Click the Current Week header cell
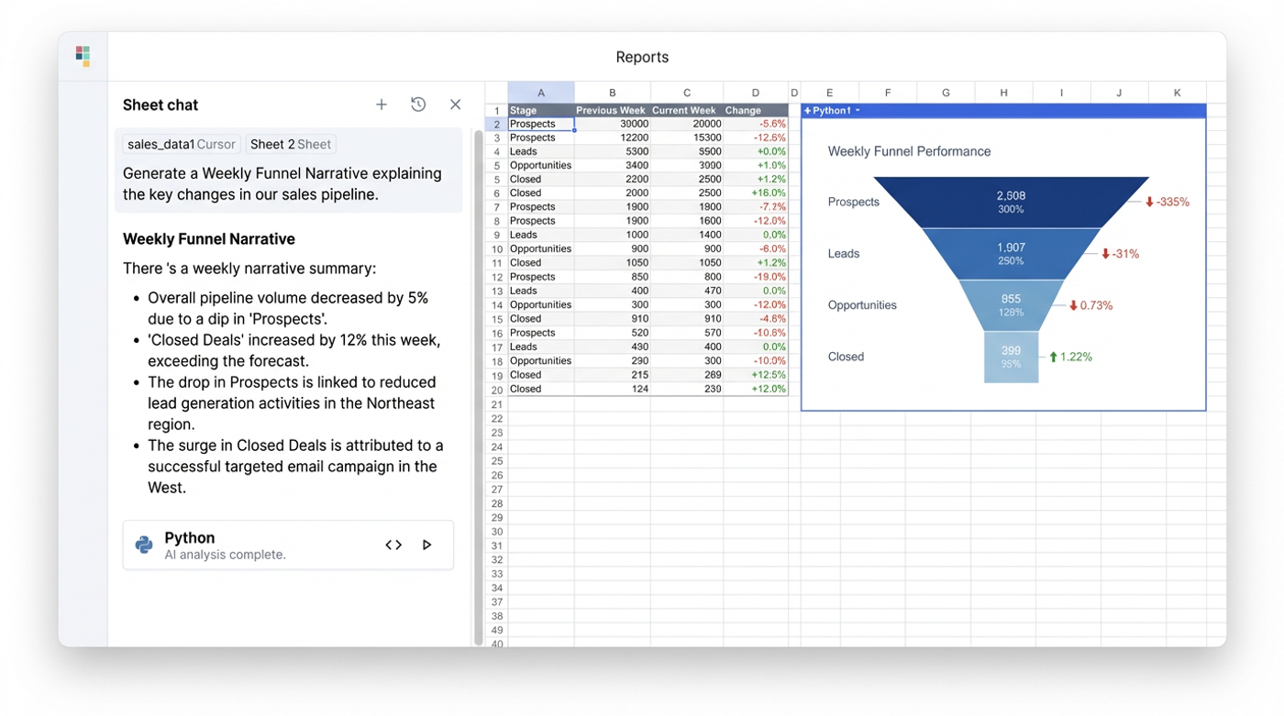 687,111
